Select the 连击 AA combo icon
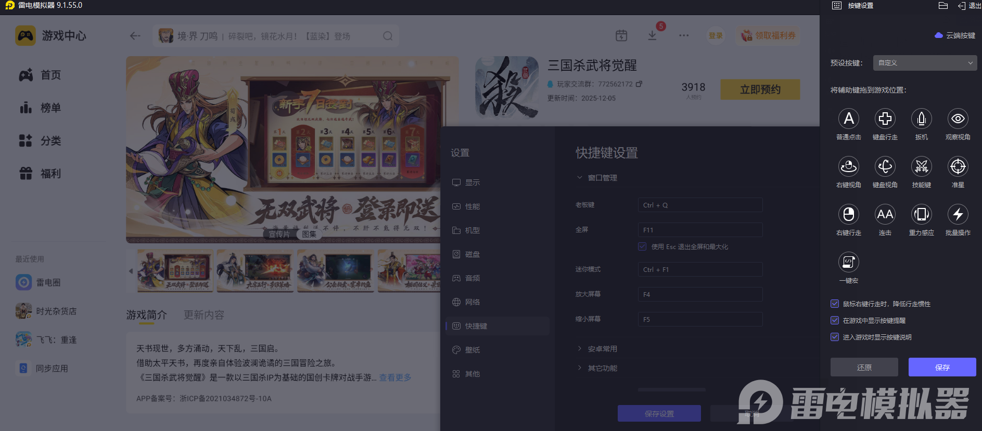The image size is (982, 431). point(885,214)
